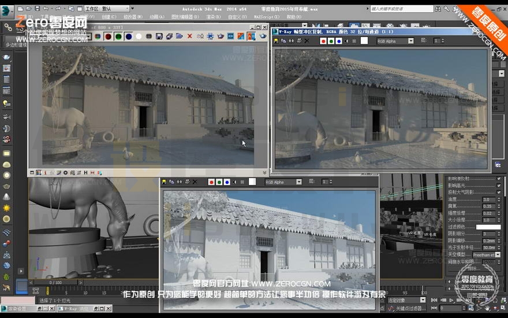Click the teapot icon at top of left toolbar

[6, 57]
